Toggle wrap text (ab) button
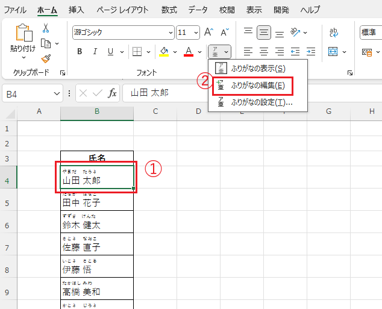Screen dimensions: 382x309 334,33
